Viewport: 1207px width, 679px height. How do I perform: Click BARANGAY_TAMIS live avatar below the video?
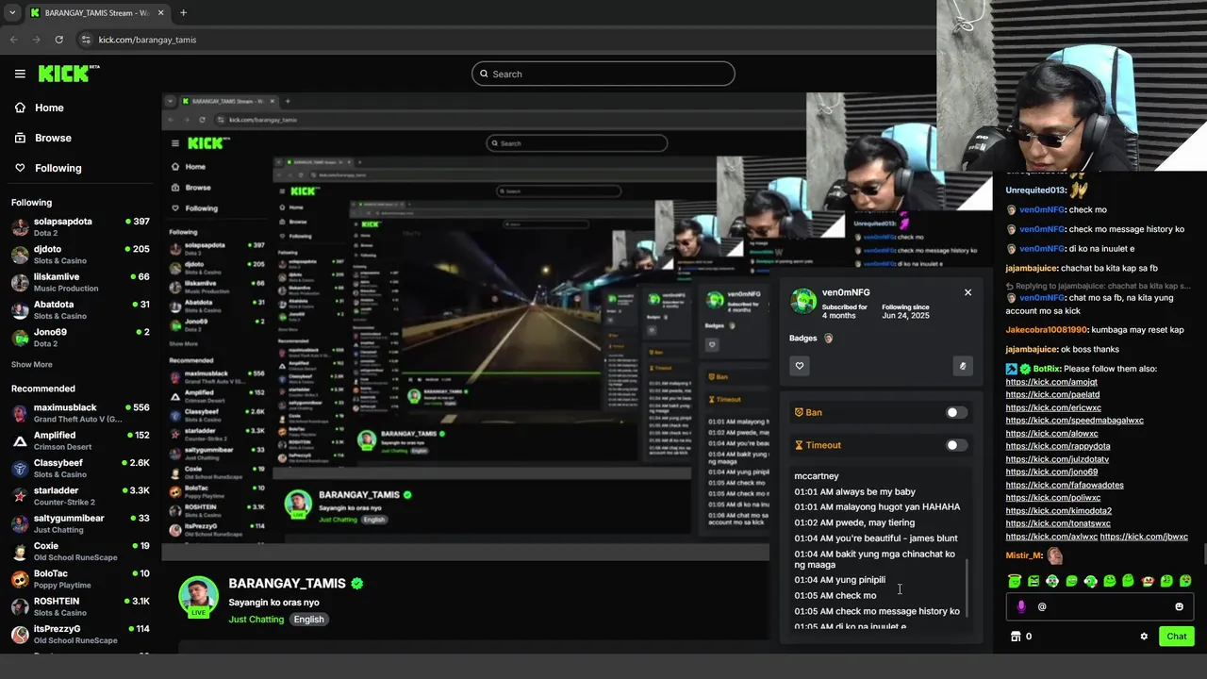pos(199,598)
